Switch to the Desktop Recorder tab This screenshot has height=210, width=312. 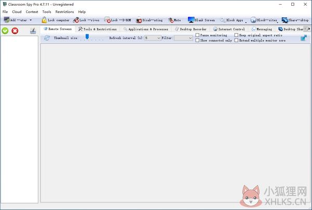point(191,29)
